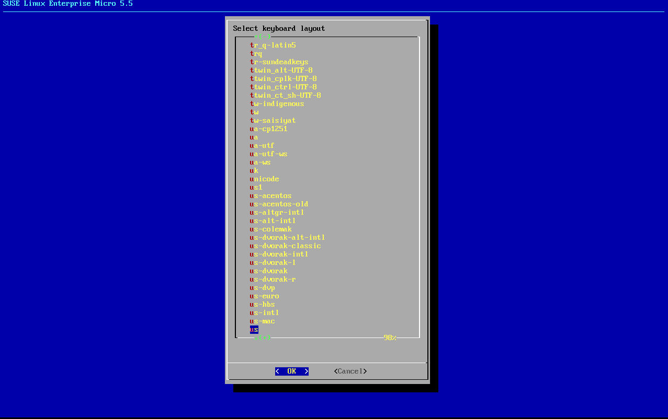Select the us-euro keyboard layout
This screenshot has width=668, height=419.
point(265,296)
